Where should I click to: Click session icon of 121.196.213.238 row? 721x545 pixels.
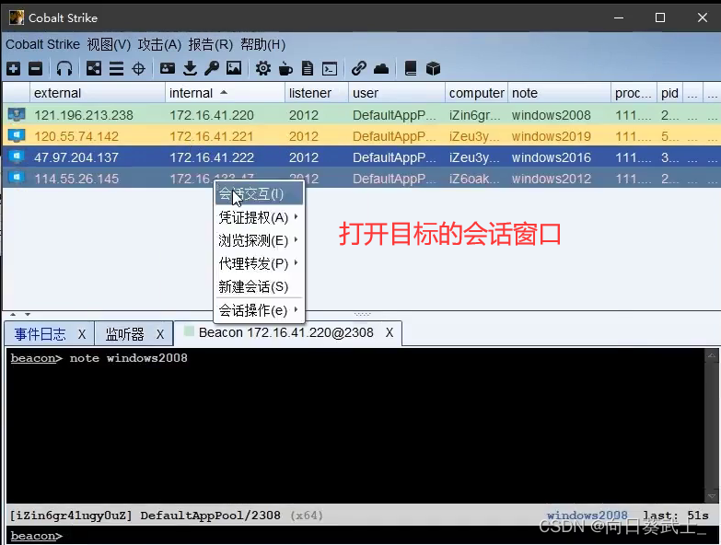(x=17, y=114)
